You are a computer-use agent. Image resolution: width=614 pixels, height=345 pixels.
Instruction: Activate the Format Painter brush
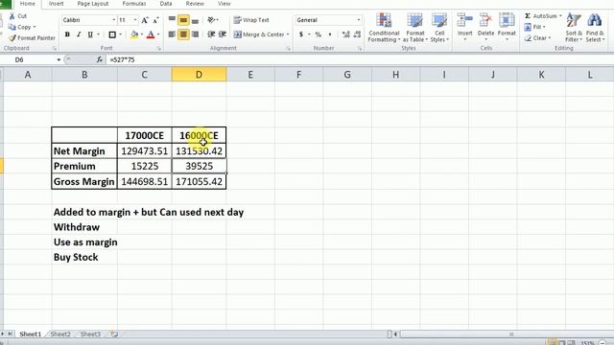(x=12, y=38)
